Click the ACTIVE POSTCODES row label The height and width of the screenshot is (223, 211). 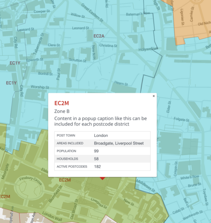pos(72,166)
